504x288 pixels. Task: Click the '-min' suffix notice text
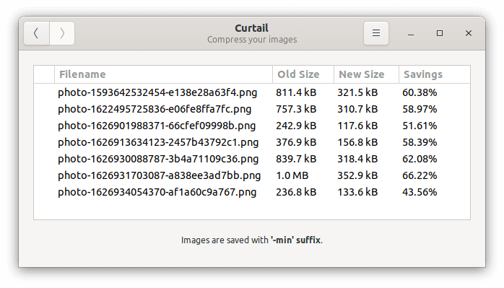click(252, 240)
